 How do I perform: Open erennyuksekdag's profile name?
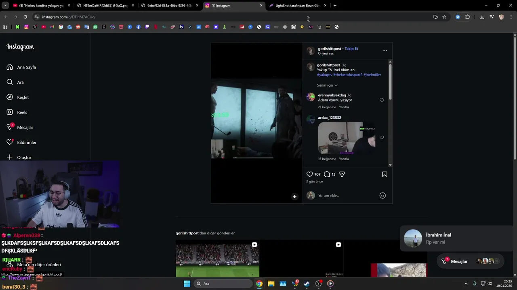332,95
